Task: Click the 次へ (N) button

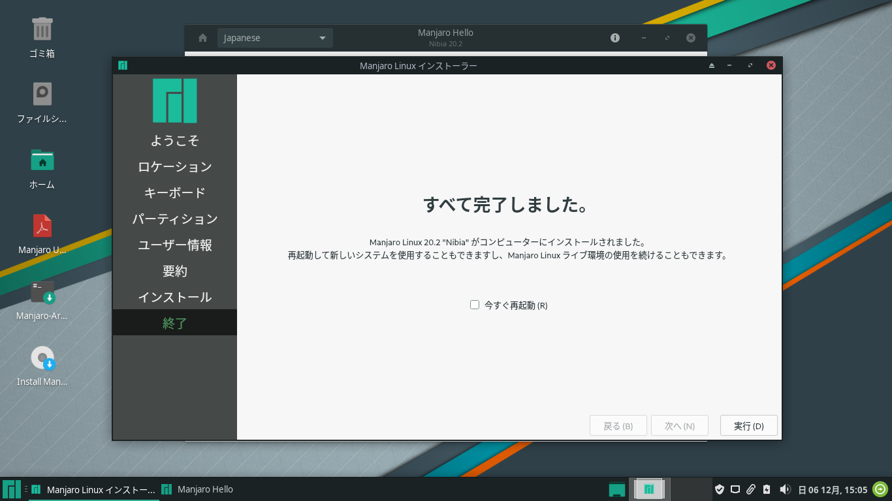Action: [x=680, y=425]
